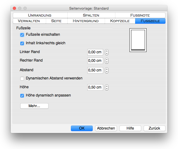Select the Fussnote tab
Viewport: 178px width, 149px height.
click(140, 15)
